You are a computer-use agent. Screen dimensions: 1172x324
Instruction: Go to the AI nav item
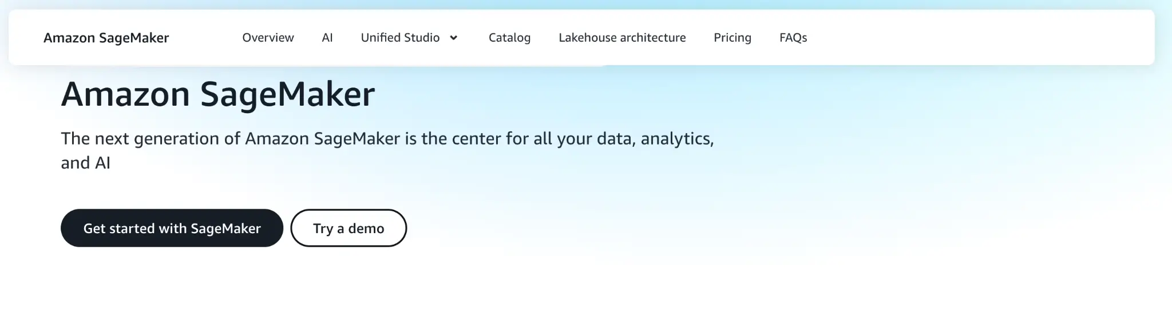pos(327,38)
